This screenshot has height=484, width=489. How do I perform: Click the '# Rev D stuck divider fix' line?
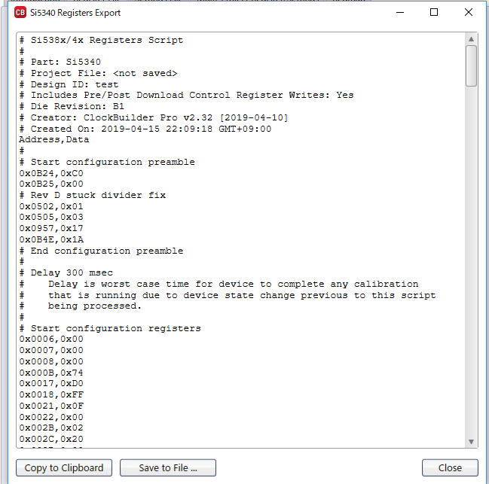pyautogui.click(x=93, y=195)
